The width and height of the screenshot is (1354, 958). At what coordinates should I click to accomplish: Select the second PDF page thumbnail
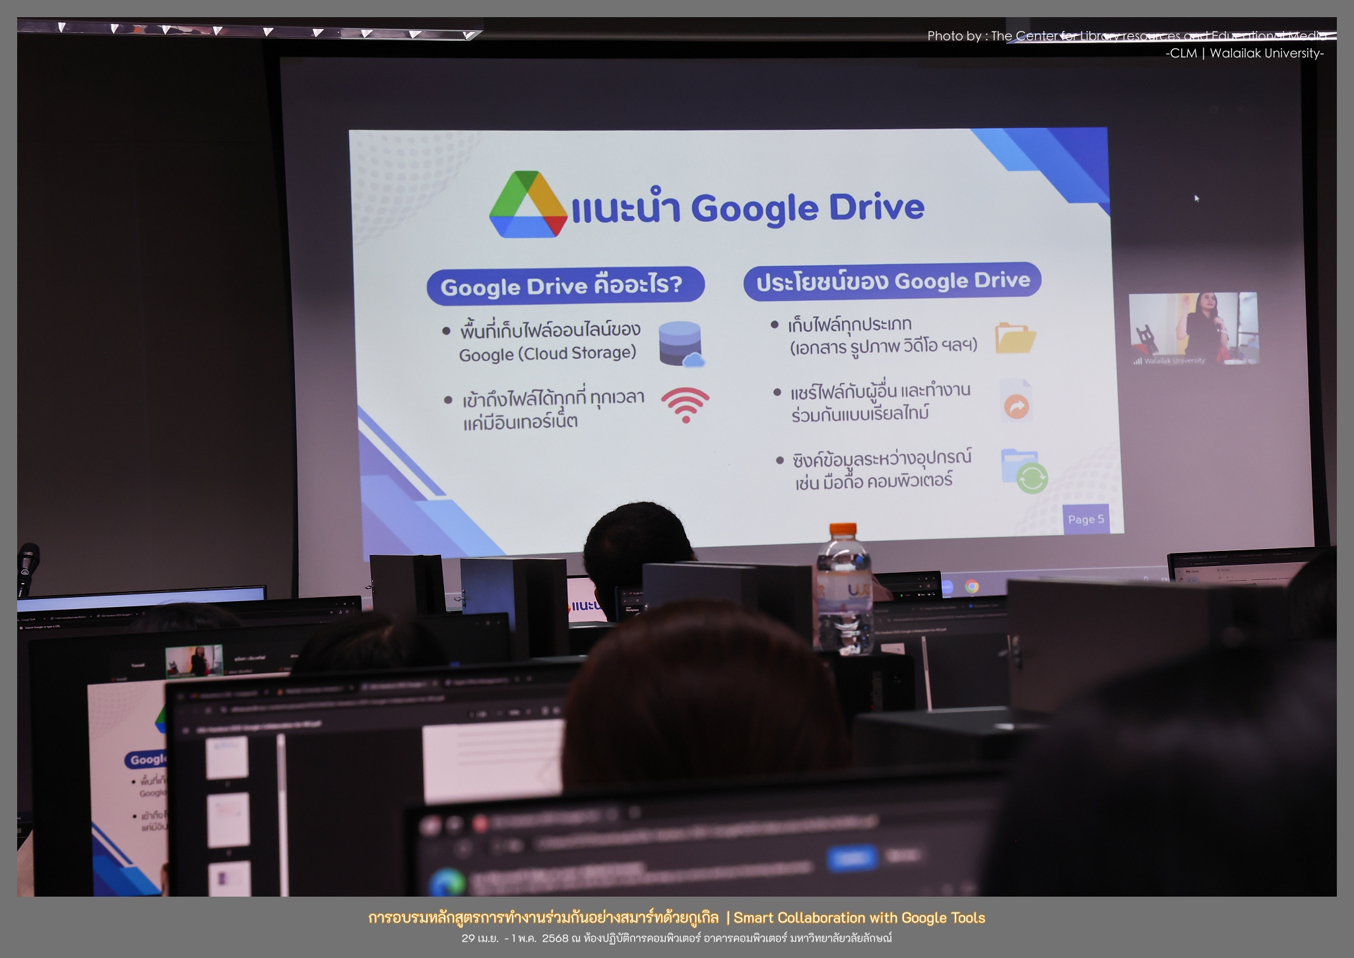coord(228,819)
